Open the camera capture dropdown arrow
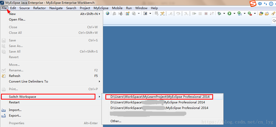The width and height of the screenshot is (276, 127). pyautogui.click(x=150, y=13)
